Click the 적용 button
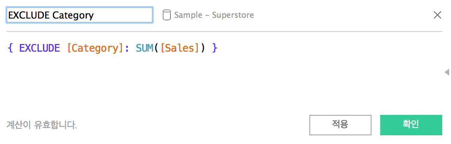The width and height of the screenshot is (451, 144). click(x=340, y=125)
